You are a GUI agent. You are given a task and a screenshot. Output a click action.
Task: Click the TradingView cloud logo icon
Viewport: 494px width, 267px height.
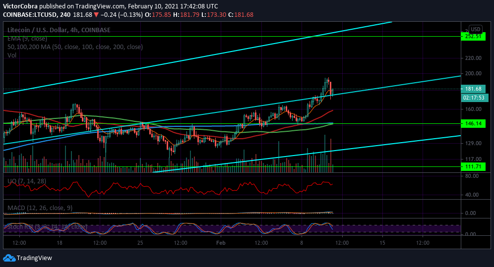point(9,258)
